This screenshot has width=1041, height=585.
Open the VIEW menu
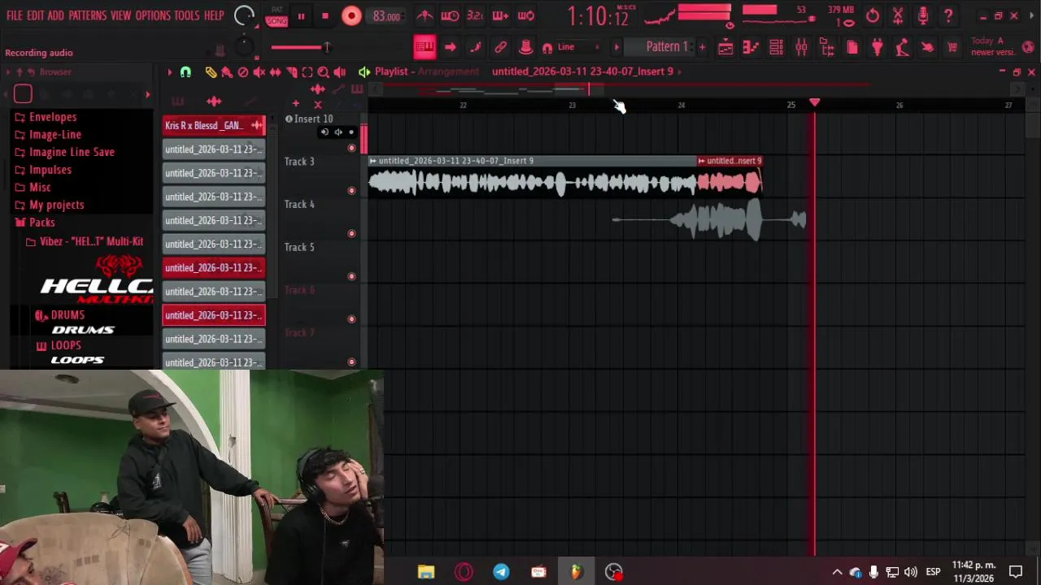120,15
